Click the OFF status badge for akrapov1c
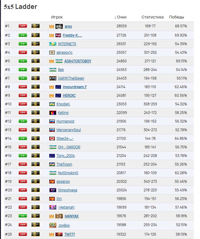The width and height of the screenshot is (200, 239). click(23, 53)
